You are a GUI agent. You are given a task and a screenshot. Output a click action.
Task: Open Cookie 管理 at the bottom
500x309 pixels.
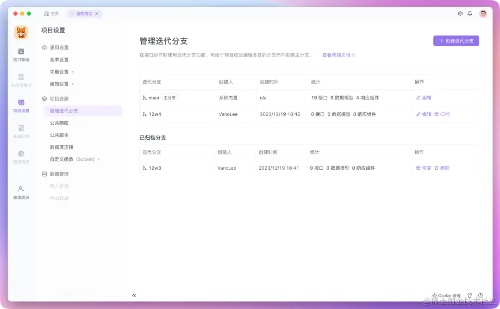coord(446,295)
